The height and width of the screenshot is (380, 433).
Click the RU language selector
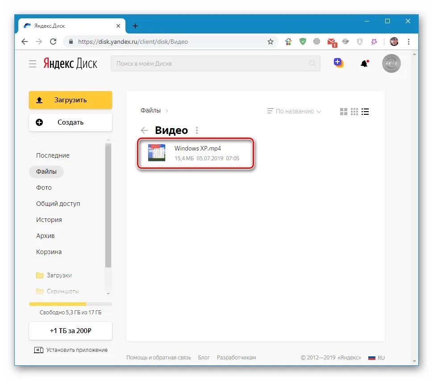[x=376, y=358]
